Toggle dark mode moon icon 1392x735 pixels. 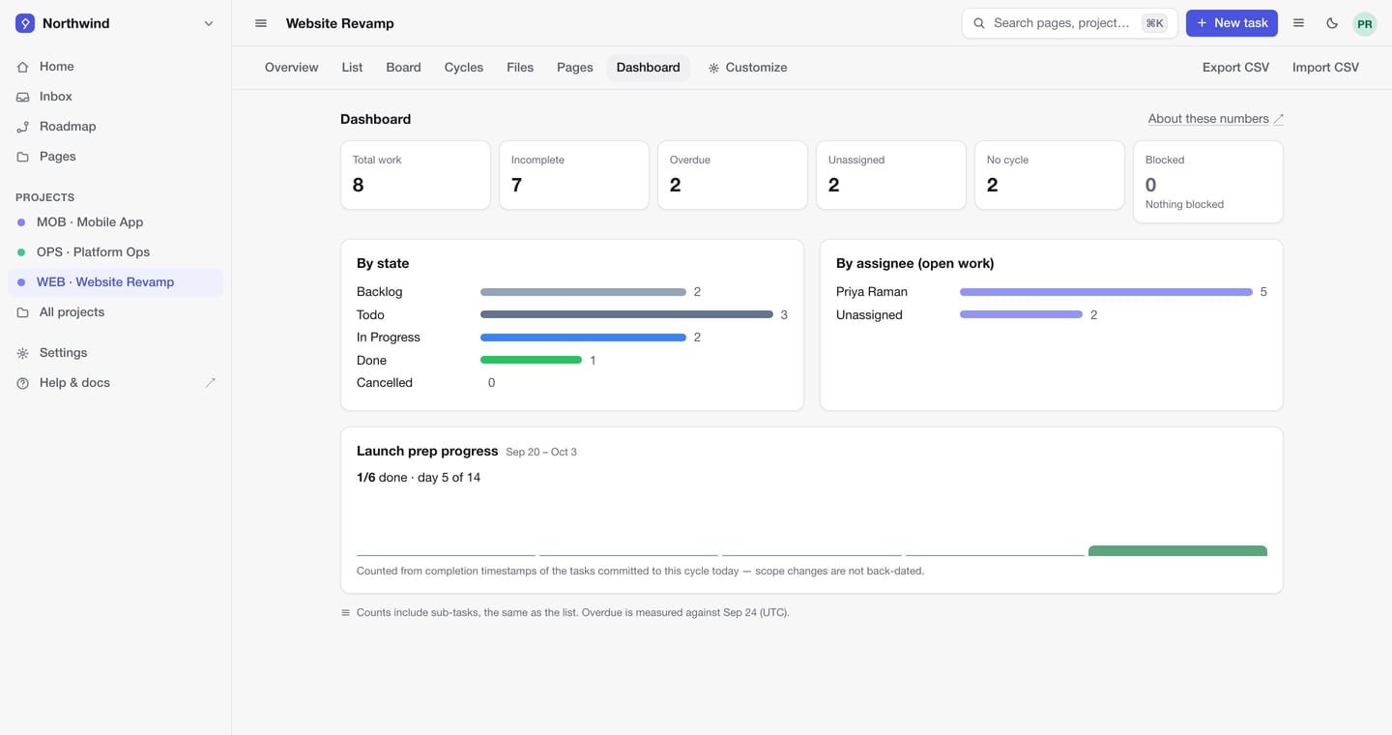coord(1332,23)
